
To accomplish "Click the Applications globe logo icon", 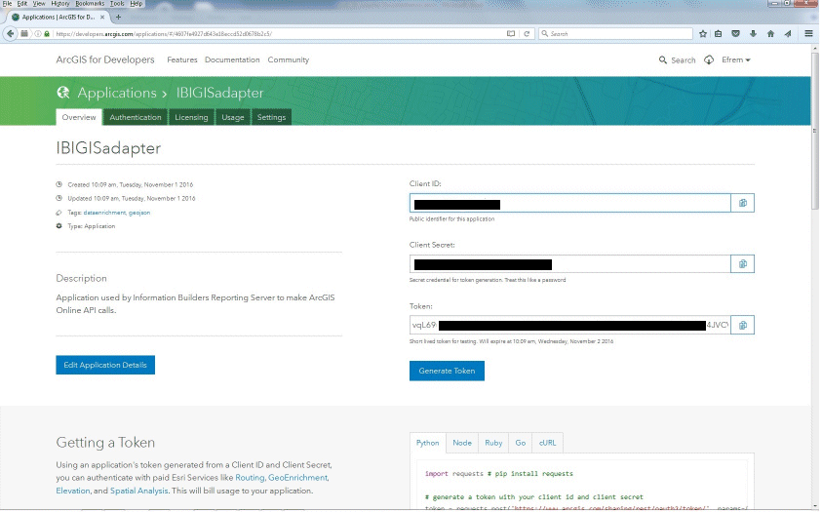I will (63, 93).
